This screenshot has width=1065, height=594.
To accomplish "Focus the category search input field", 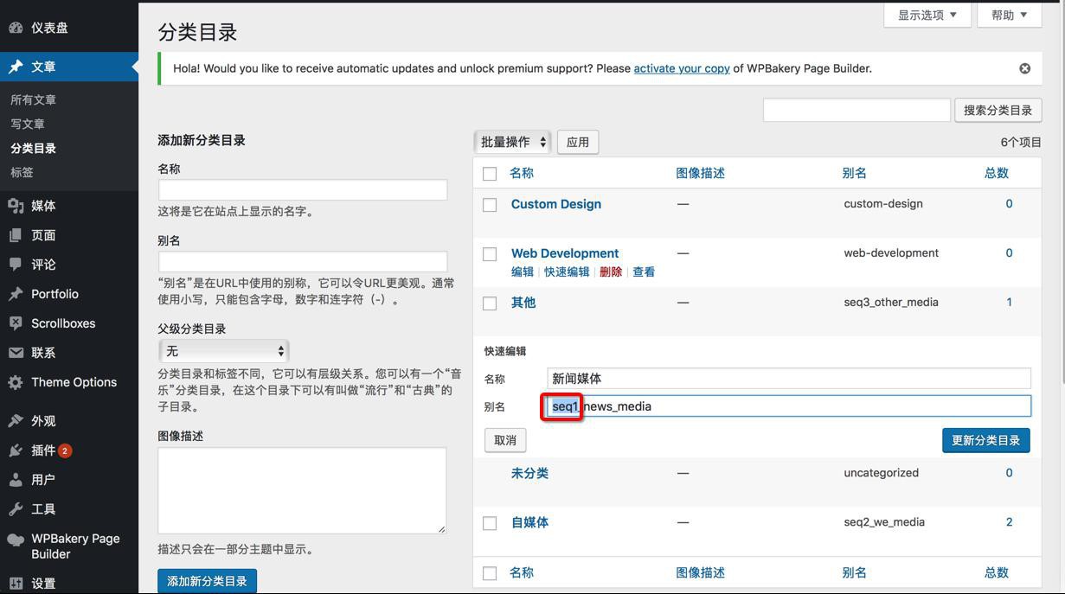I will [856, 110].
